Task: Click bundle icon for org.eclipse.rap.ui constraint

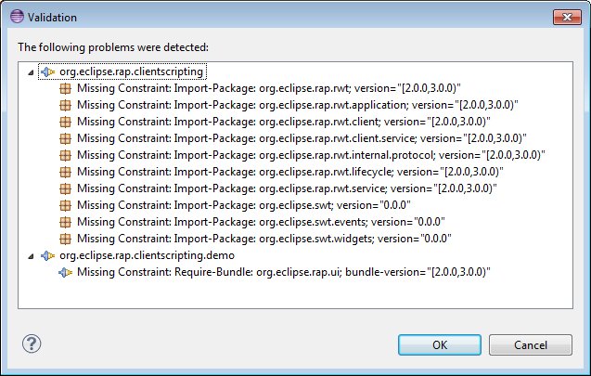Action: tap(66, 272)
